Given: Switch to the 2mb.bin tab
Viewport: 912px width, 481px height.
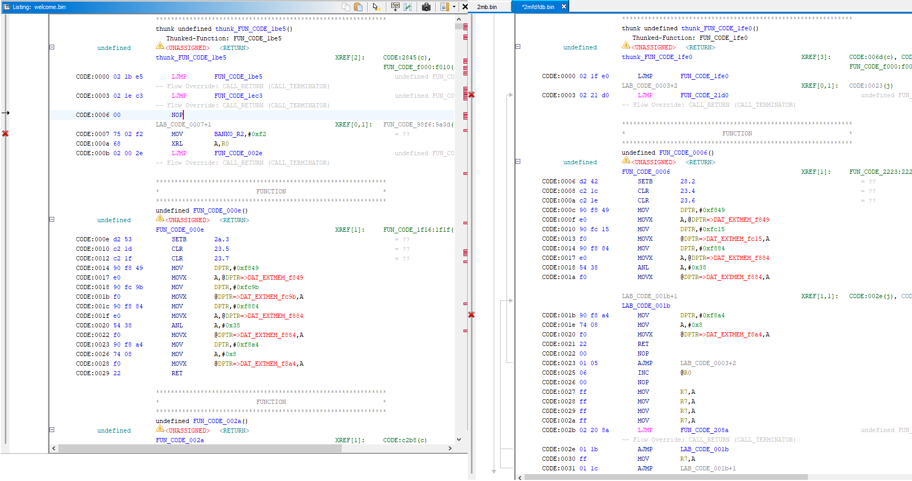Looking at the screenshot, I should 487,7.
